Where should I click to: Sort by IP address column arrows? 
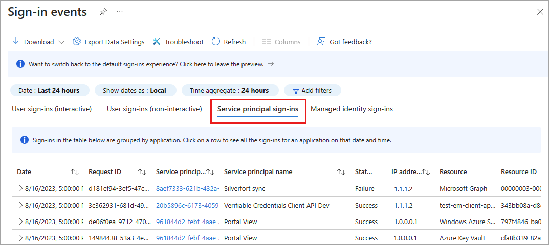426,171
